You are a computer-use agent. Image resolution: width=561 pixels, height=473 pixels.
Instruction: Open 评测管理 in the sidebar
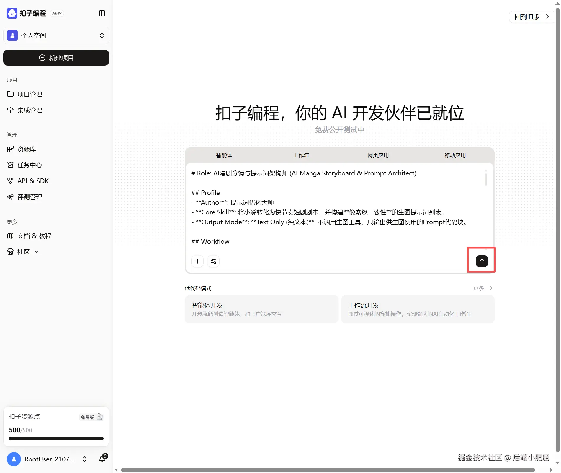[30, 197]
